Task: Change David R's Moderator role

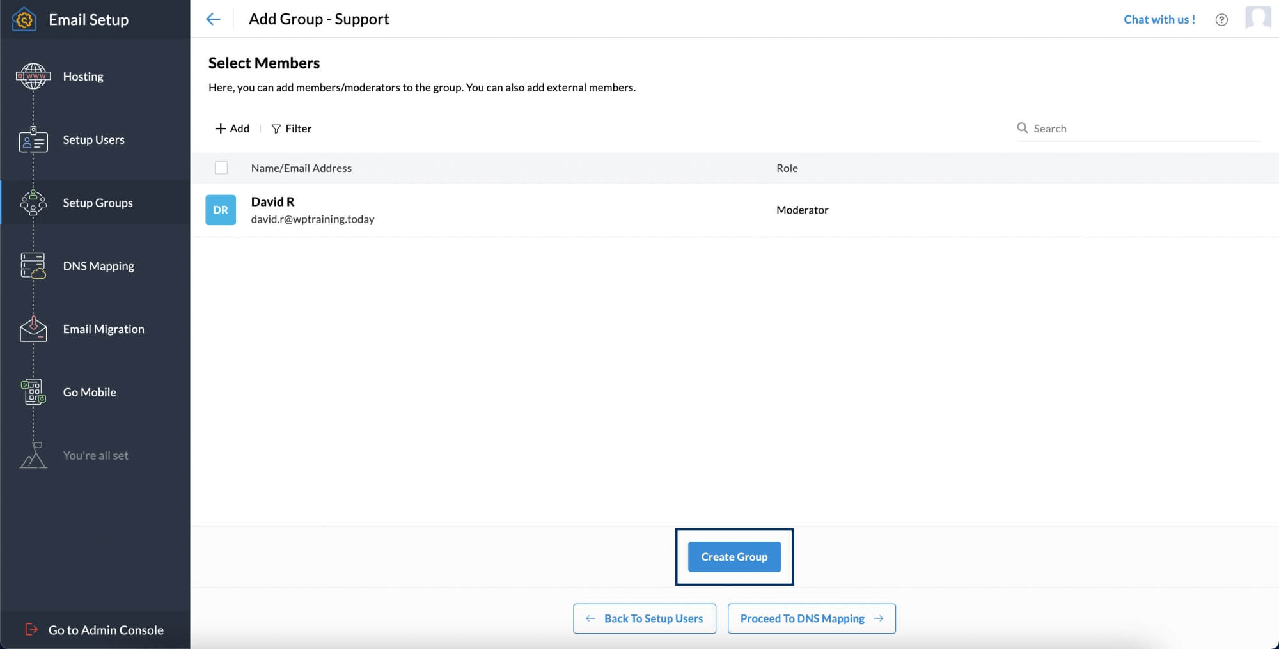Action: pyautogui.click(x=803, y=210)
